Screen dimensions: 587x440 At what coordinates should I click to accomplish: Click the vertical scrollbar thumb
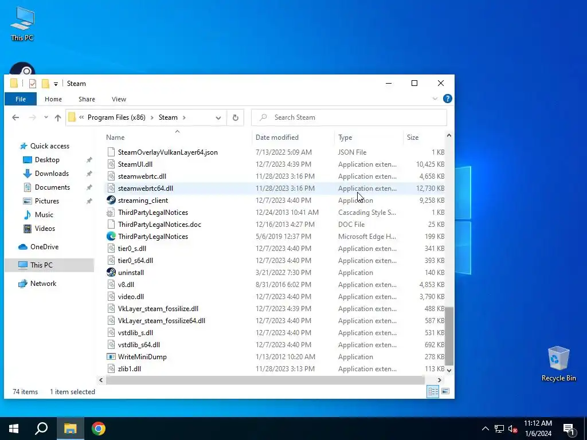tap(449, 336)
